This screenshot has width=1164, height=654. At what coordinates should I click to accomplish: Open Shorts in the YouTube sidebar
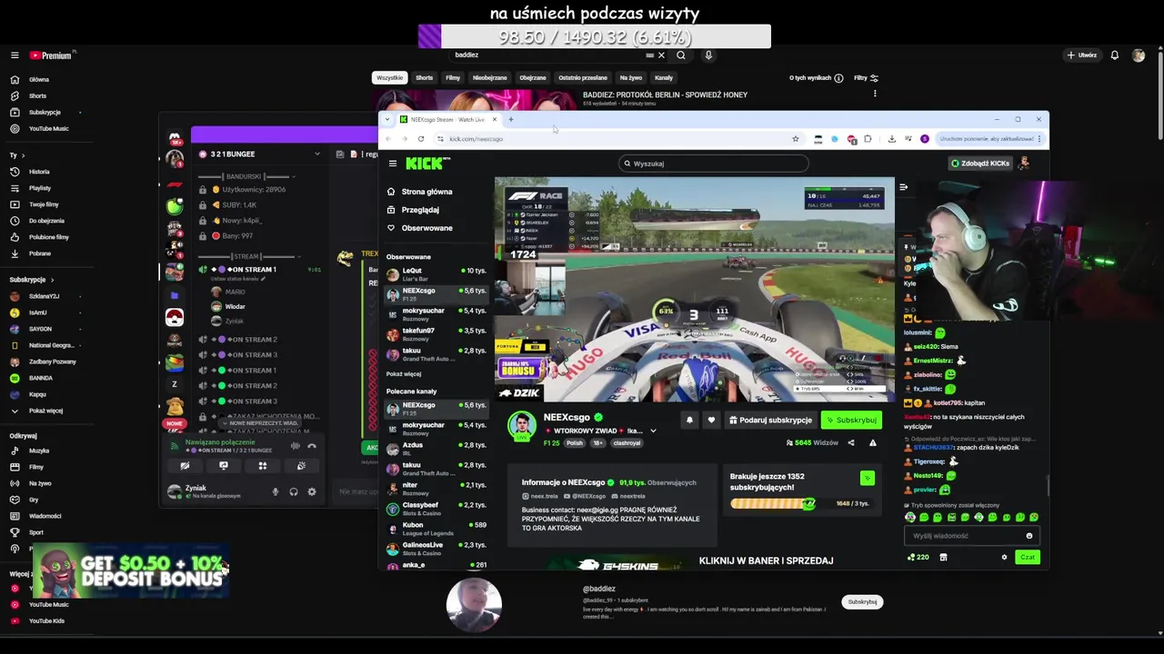point(37,95)
